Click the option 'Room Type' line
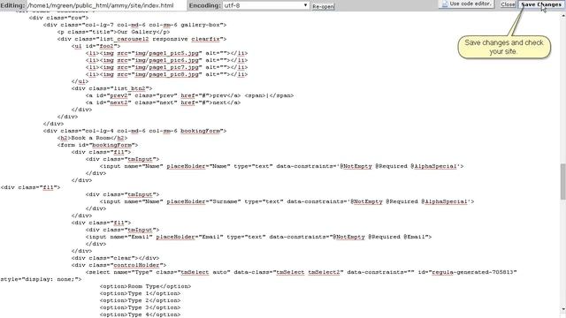The height and width of the screenshot is (318, 566). 145,286
